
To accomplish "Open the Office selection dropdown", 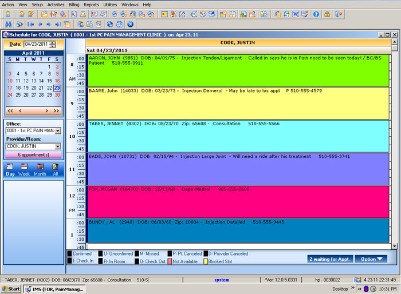I will [x=58, y=131].
